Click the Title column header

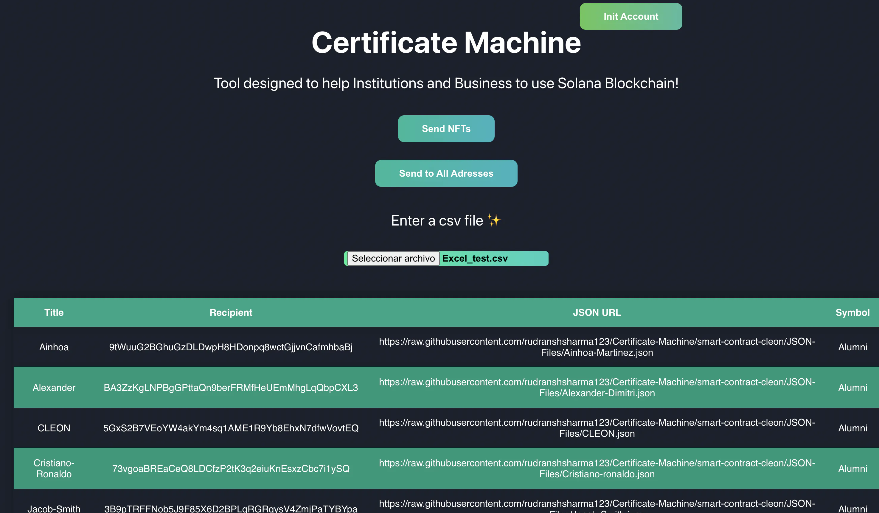point(54,313)
